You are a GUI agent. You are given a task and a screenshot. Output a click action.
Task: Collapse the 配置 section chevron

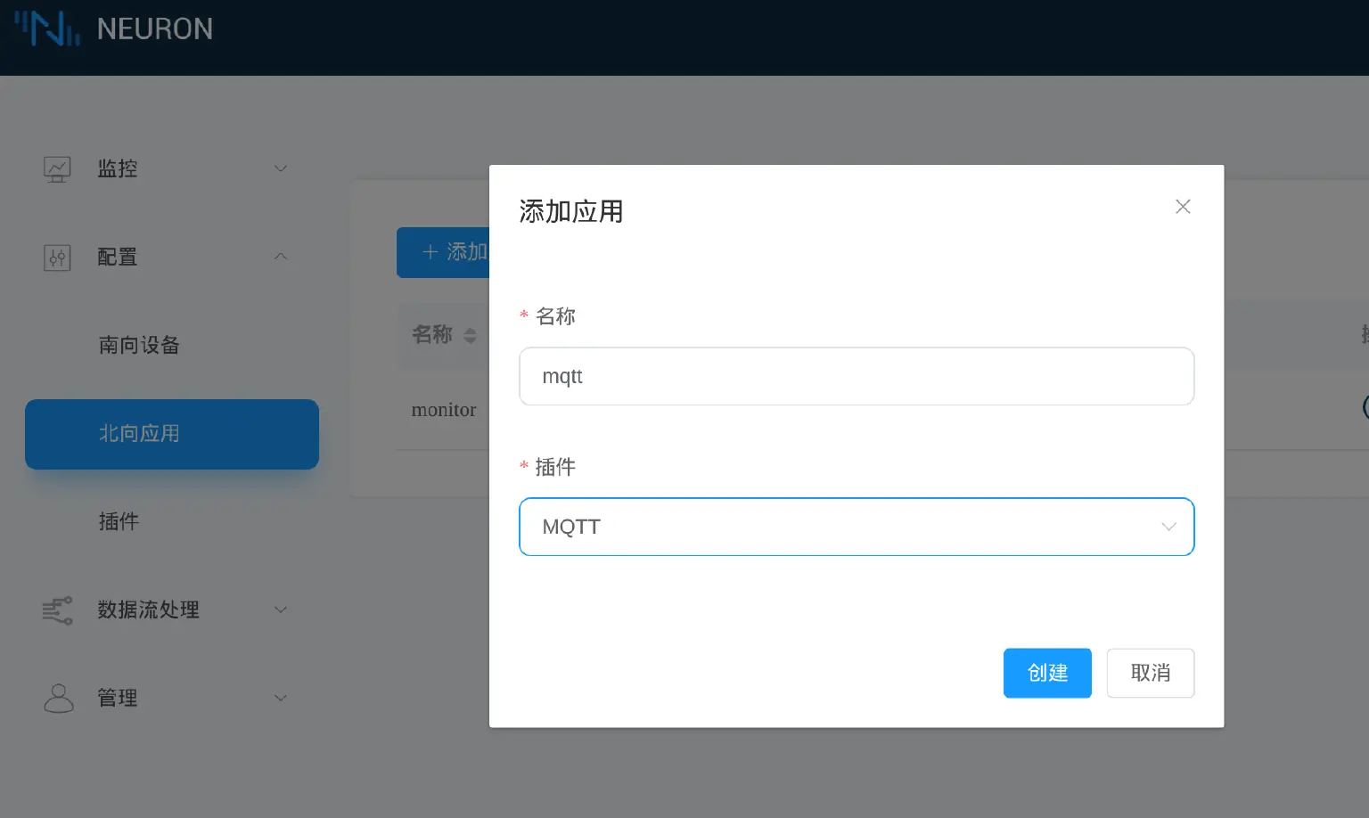pyautogui.click(x=281, y=257)
